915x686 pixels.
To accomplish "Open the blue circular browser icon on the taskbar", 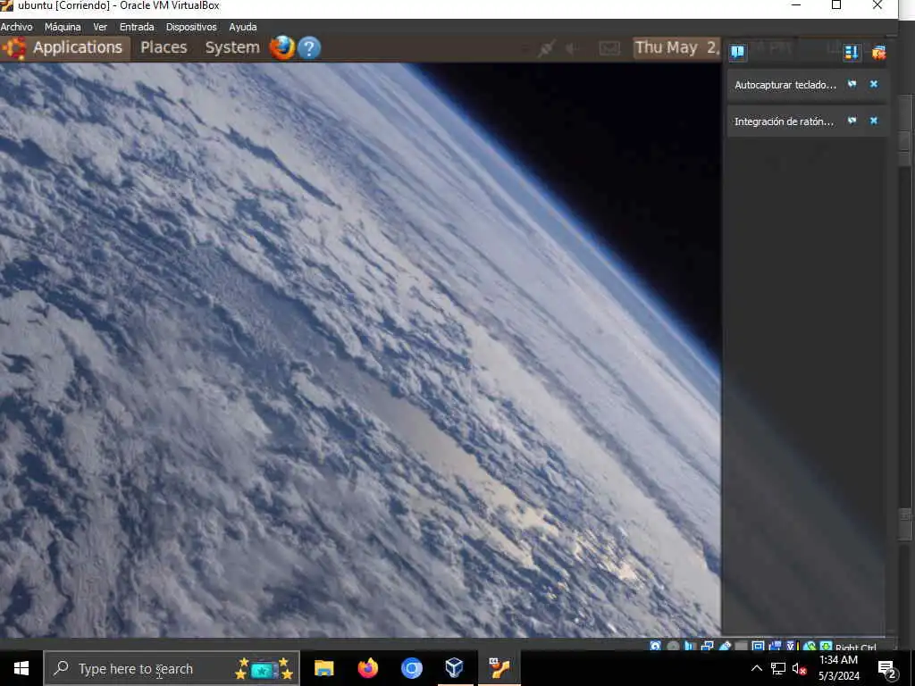I will click(x=411, y=668).
